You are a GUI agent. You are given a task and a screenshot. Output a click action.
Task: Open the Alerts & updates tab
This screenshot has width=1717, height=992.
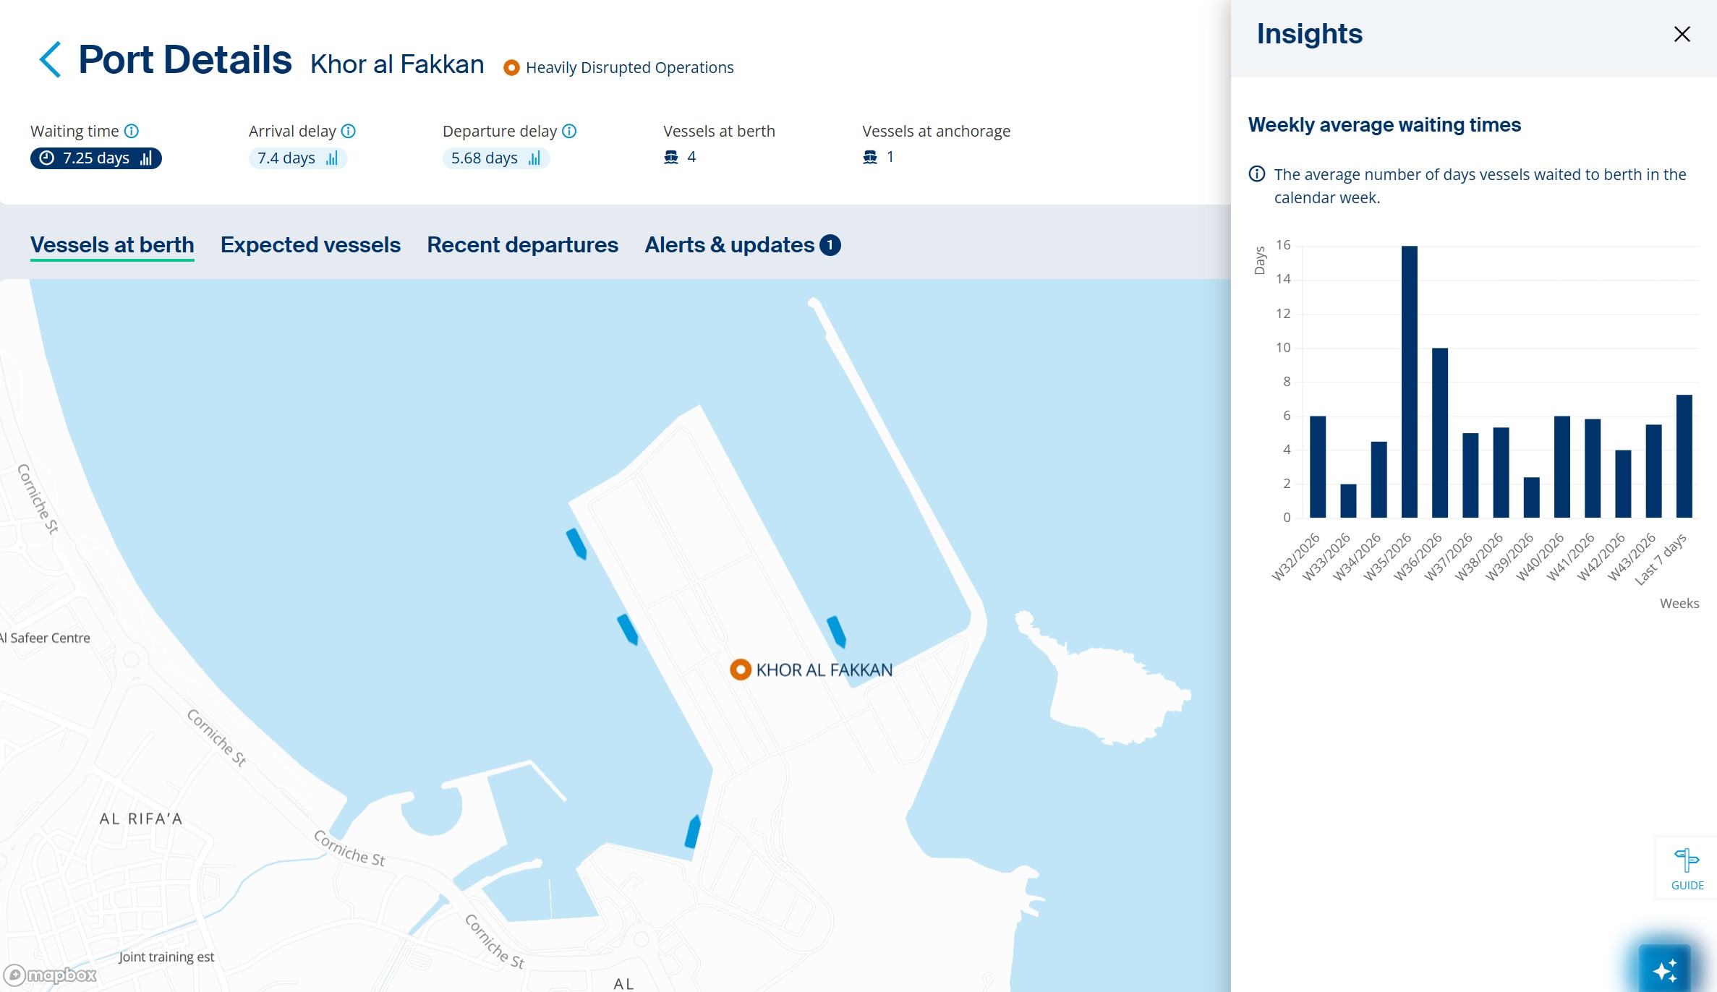pos(742,245)
